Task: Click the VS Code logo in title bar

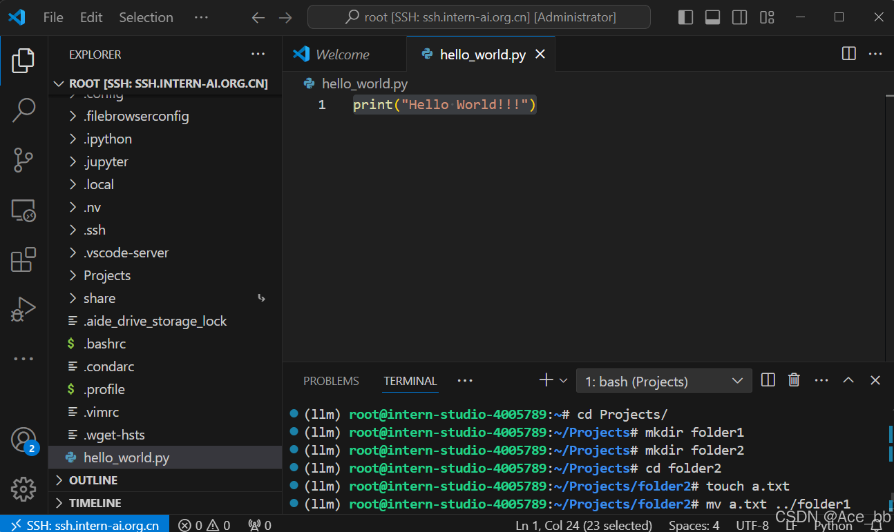Action: 17,17
